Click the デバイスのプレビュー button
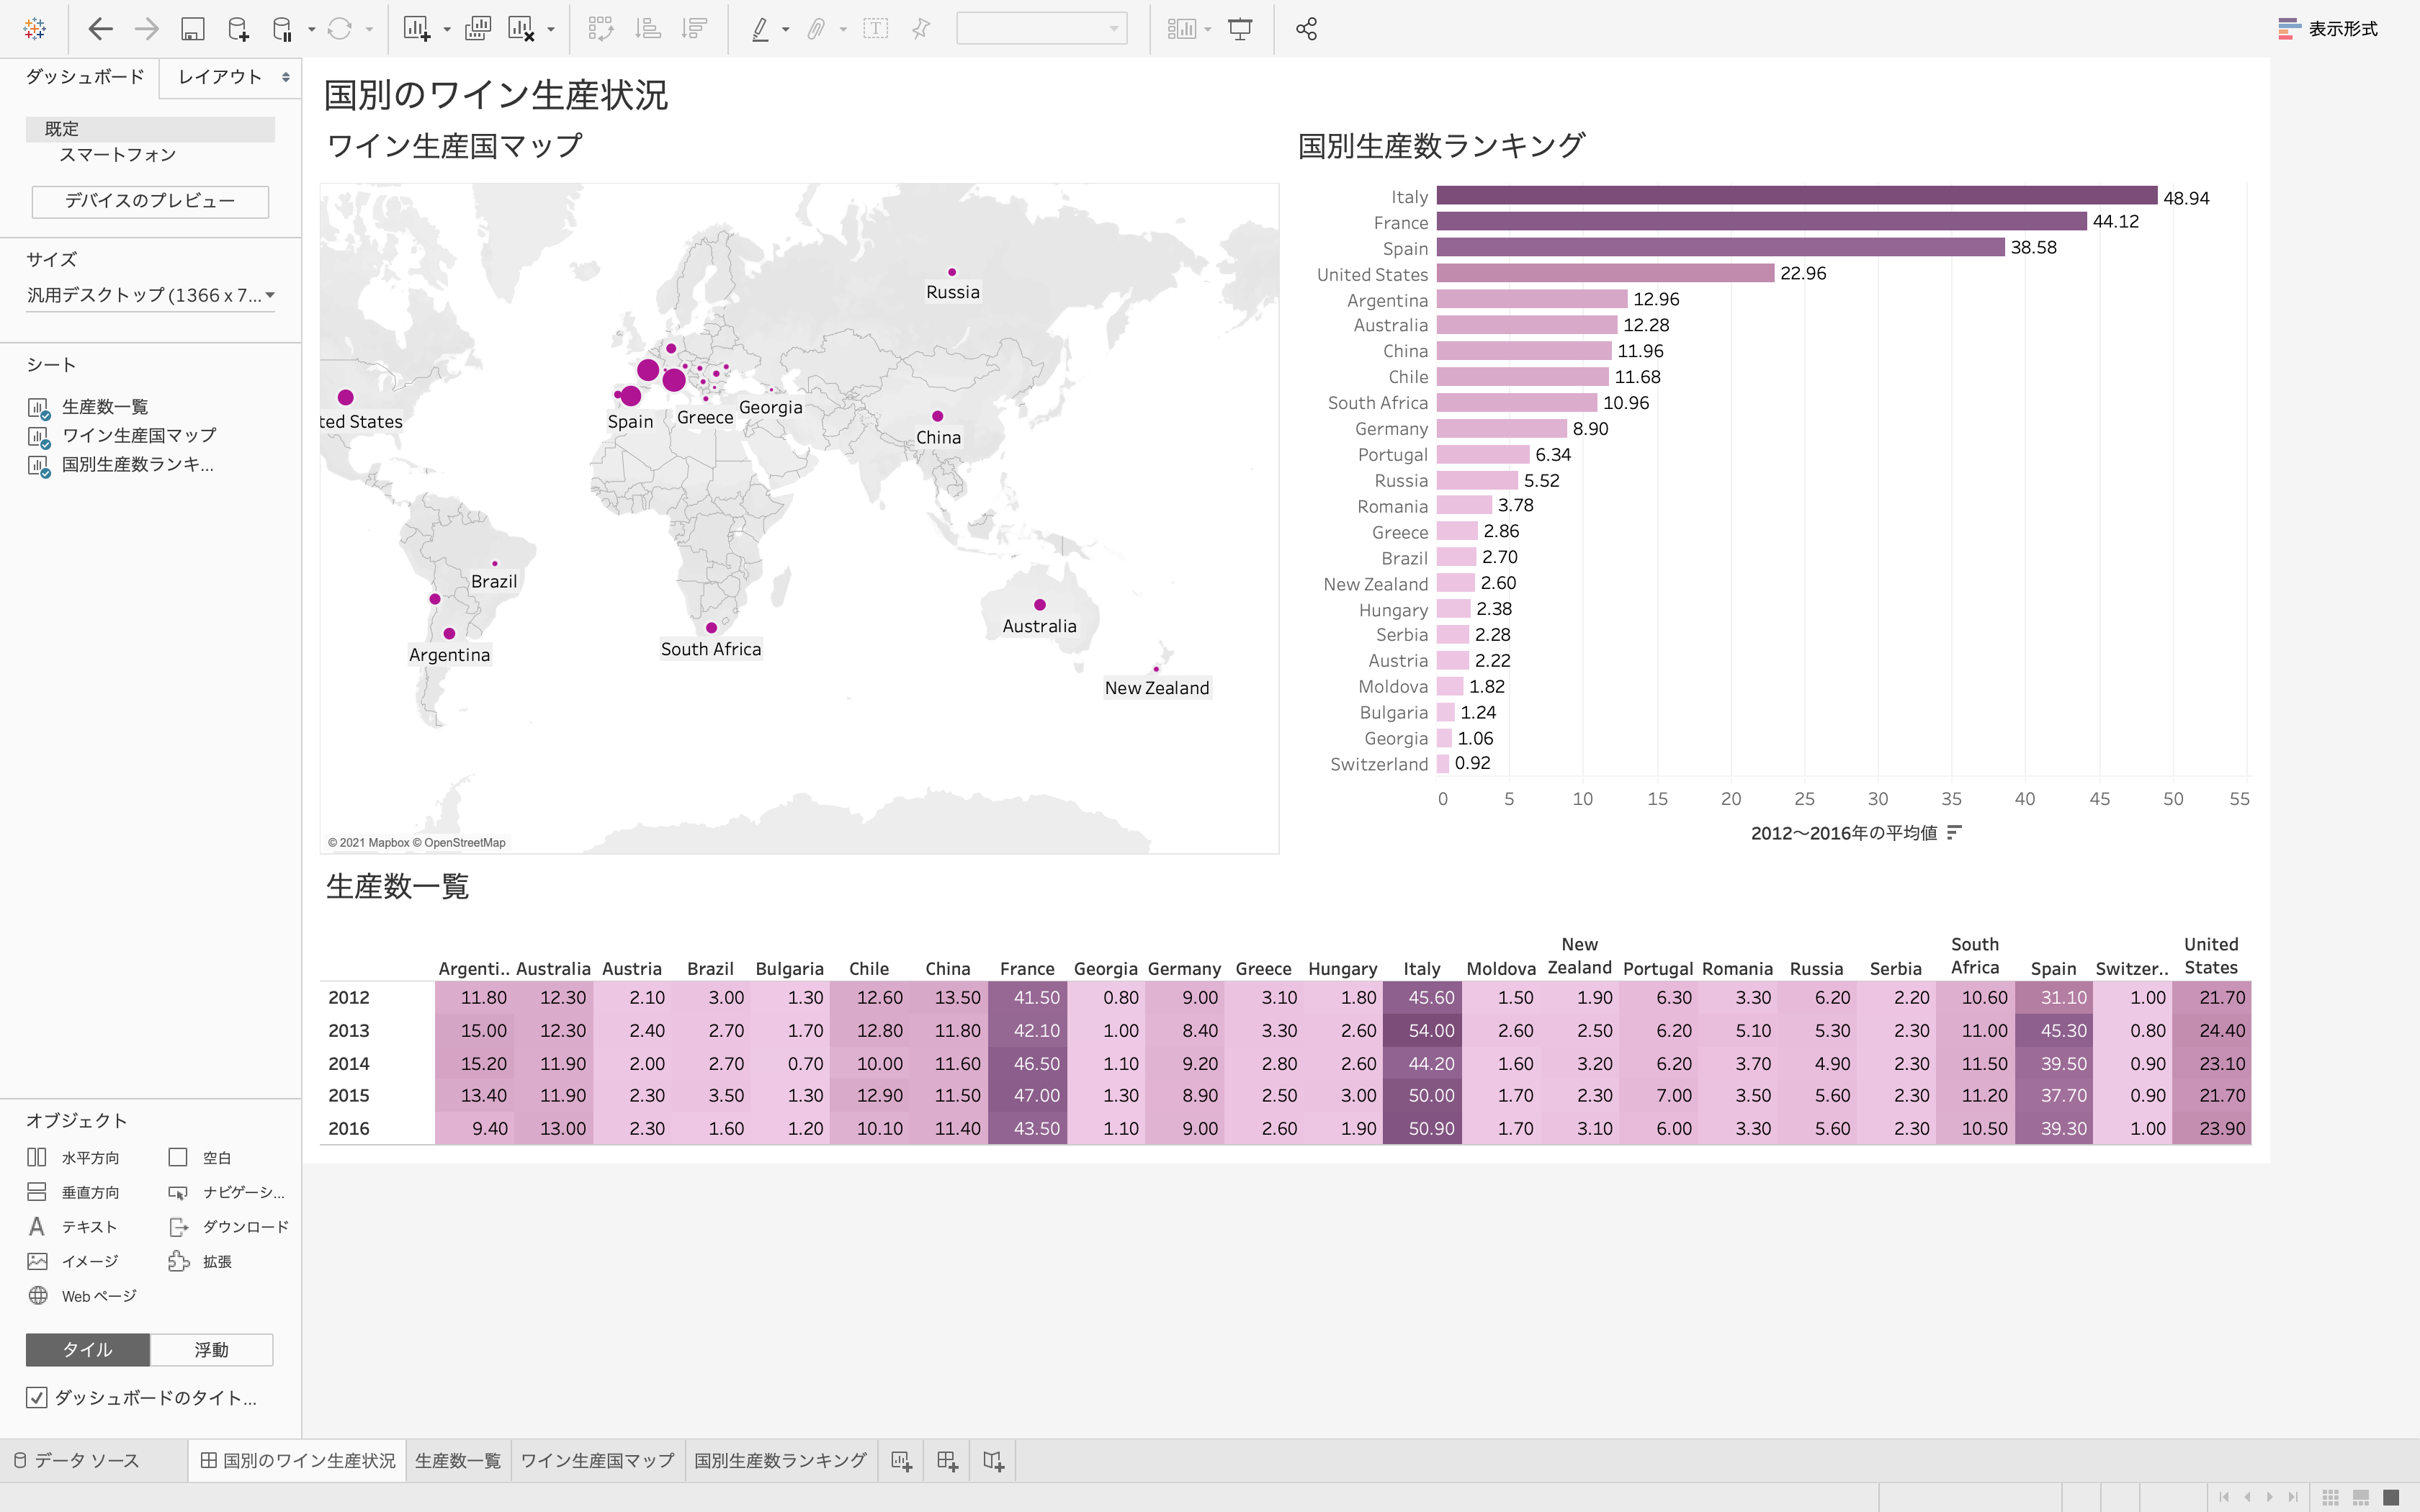 pos(150,202)
